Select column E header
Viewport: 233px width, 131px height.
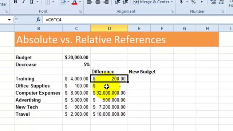[139, 28]
